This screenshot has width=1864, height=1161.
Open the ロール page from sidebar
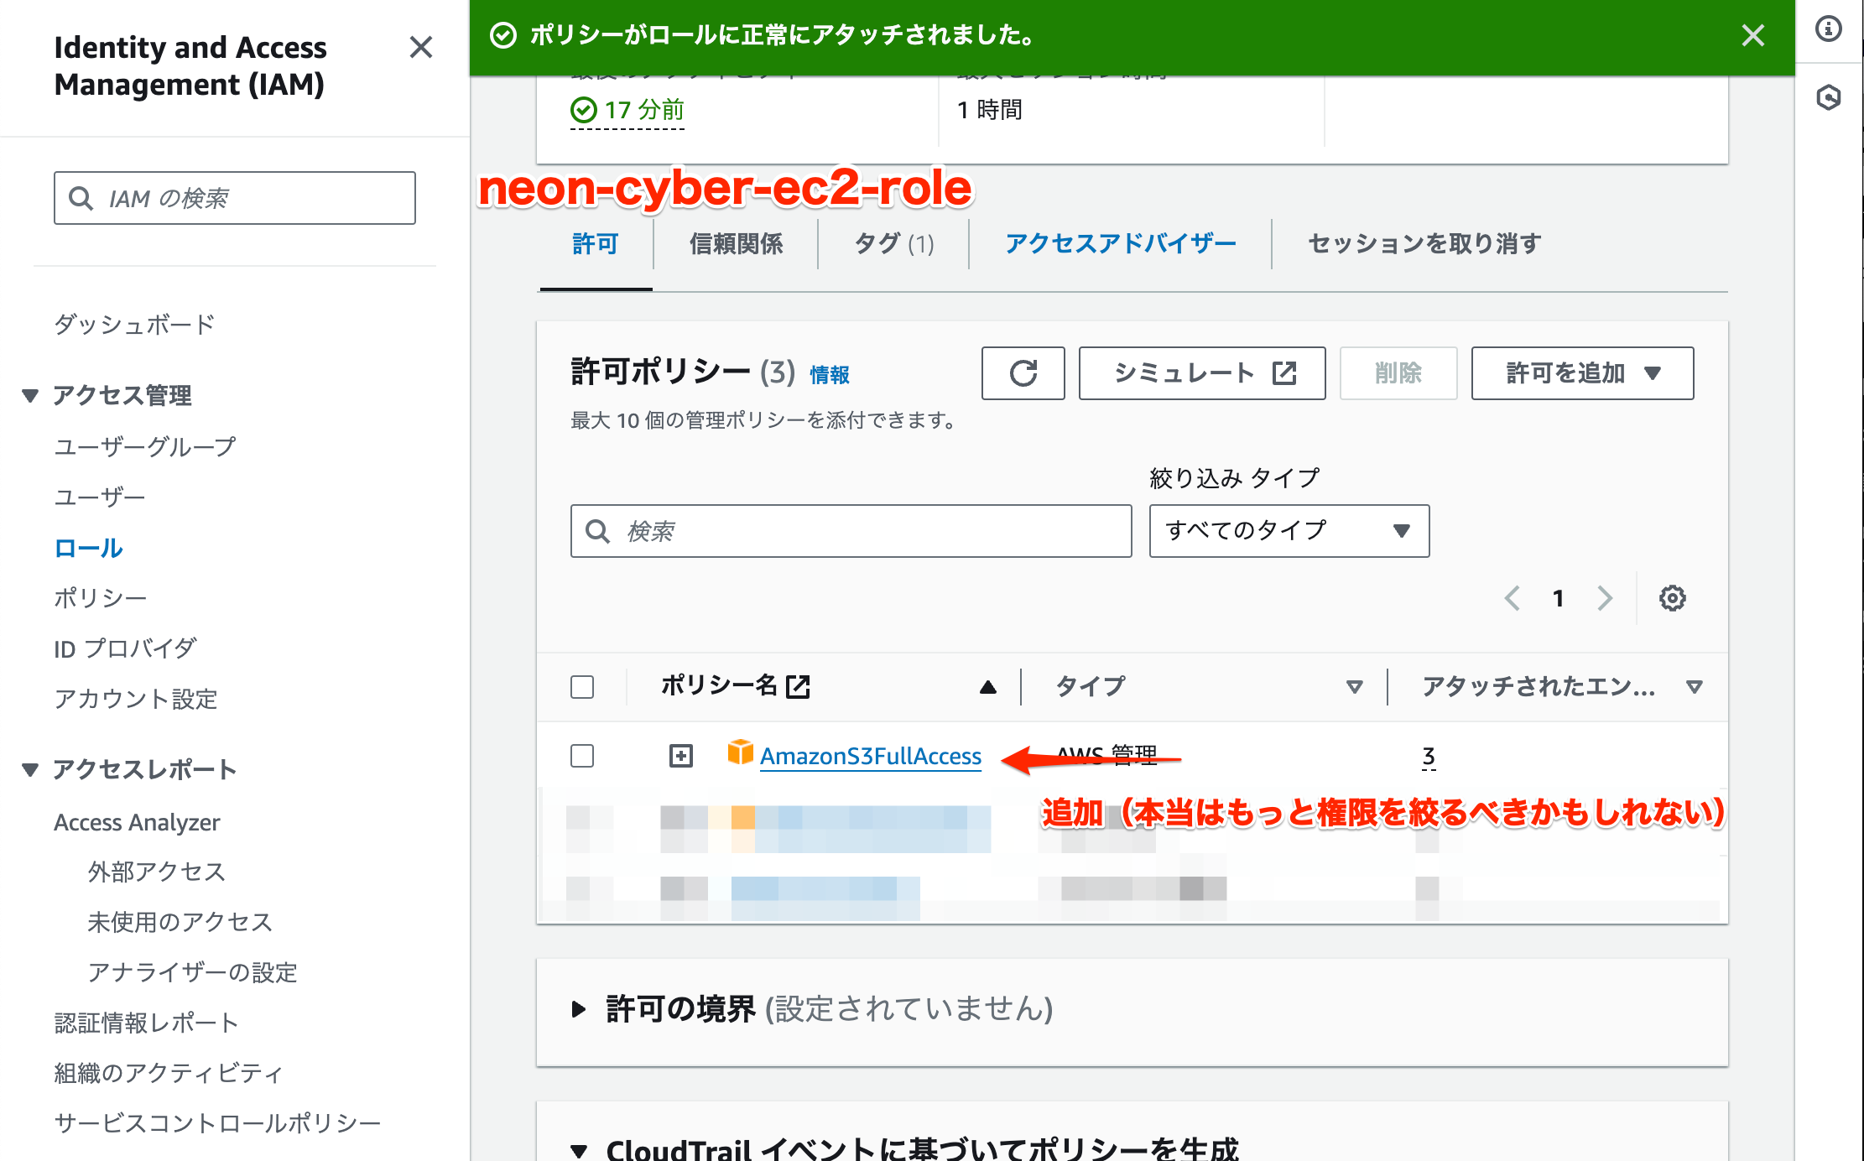[x=87, y=548]
